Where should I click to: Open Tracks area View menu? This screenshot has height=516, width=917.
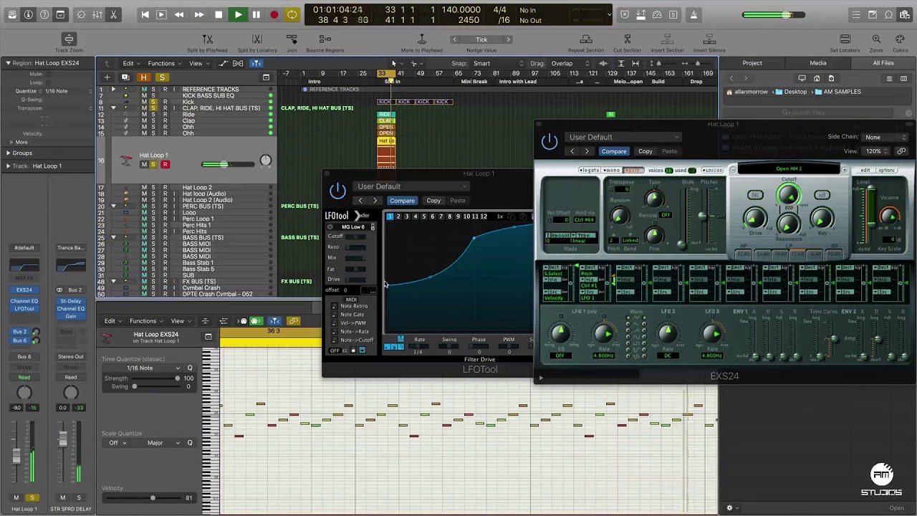[198, 63]
